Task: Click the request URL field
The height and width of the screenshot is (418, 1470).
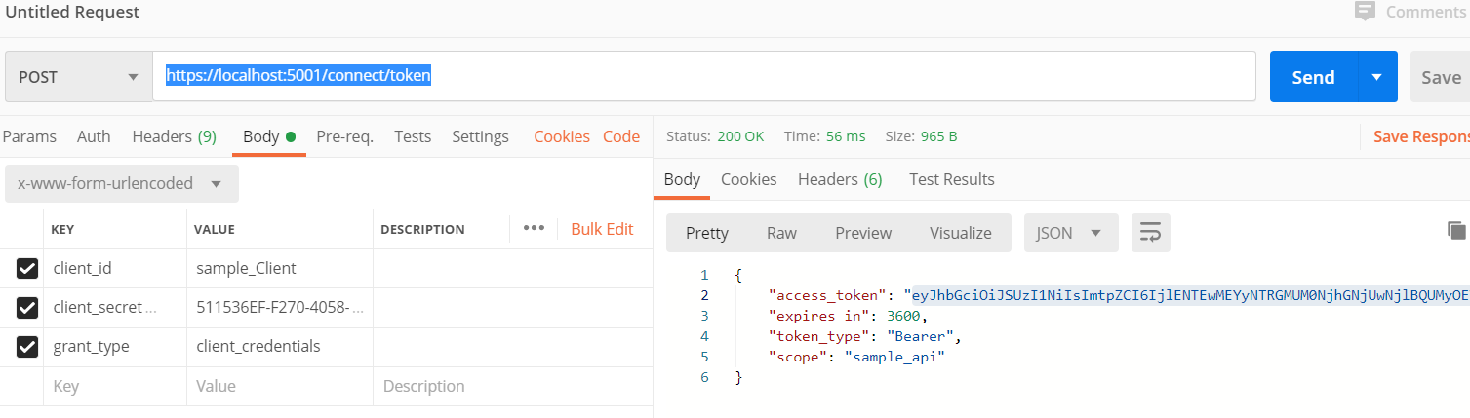Action: [703, 76]
